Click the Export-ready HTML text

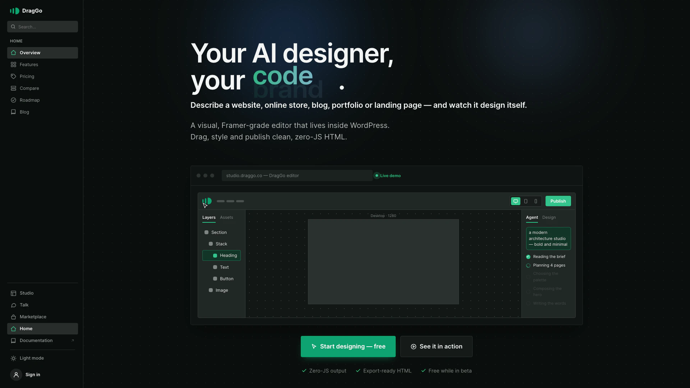387,371
